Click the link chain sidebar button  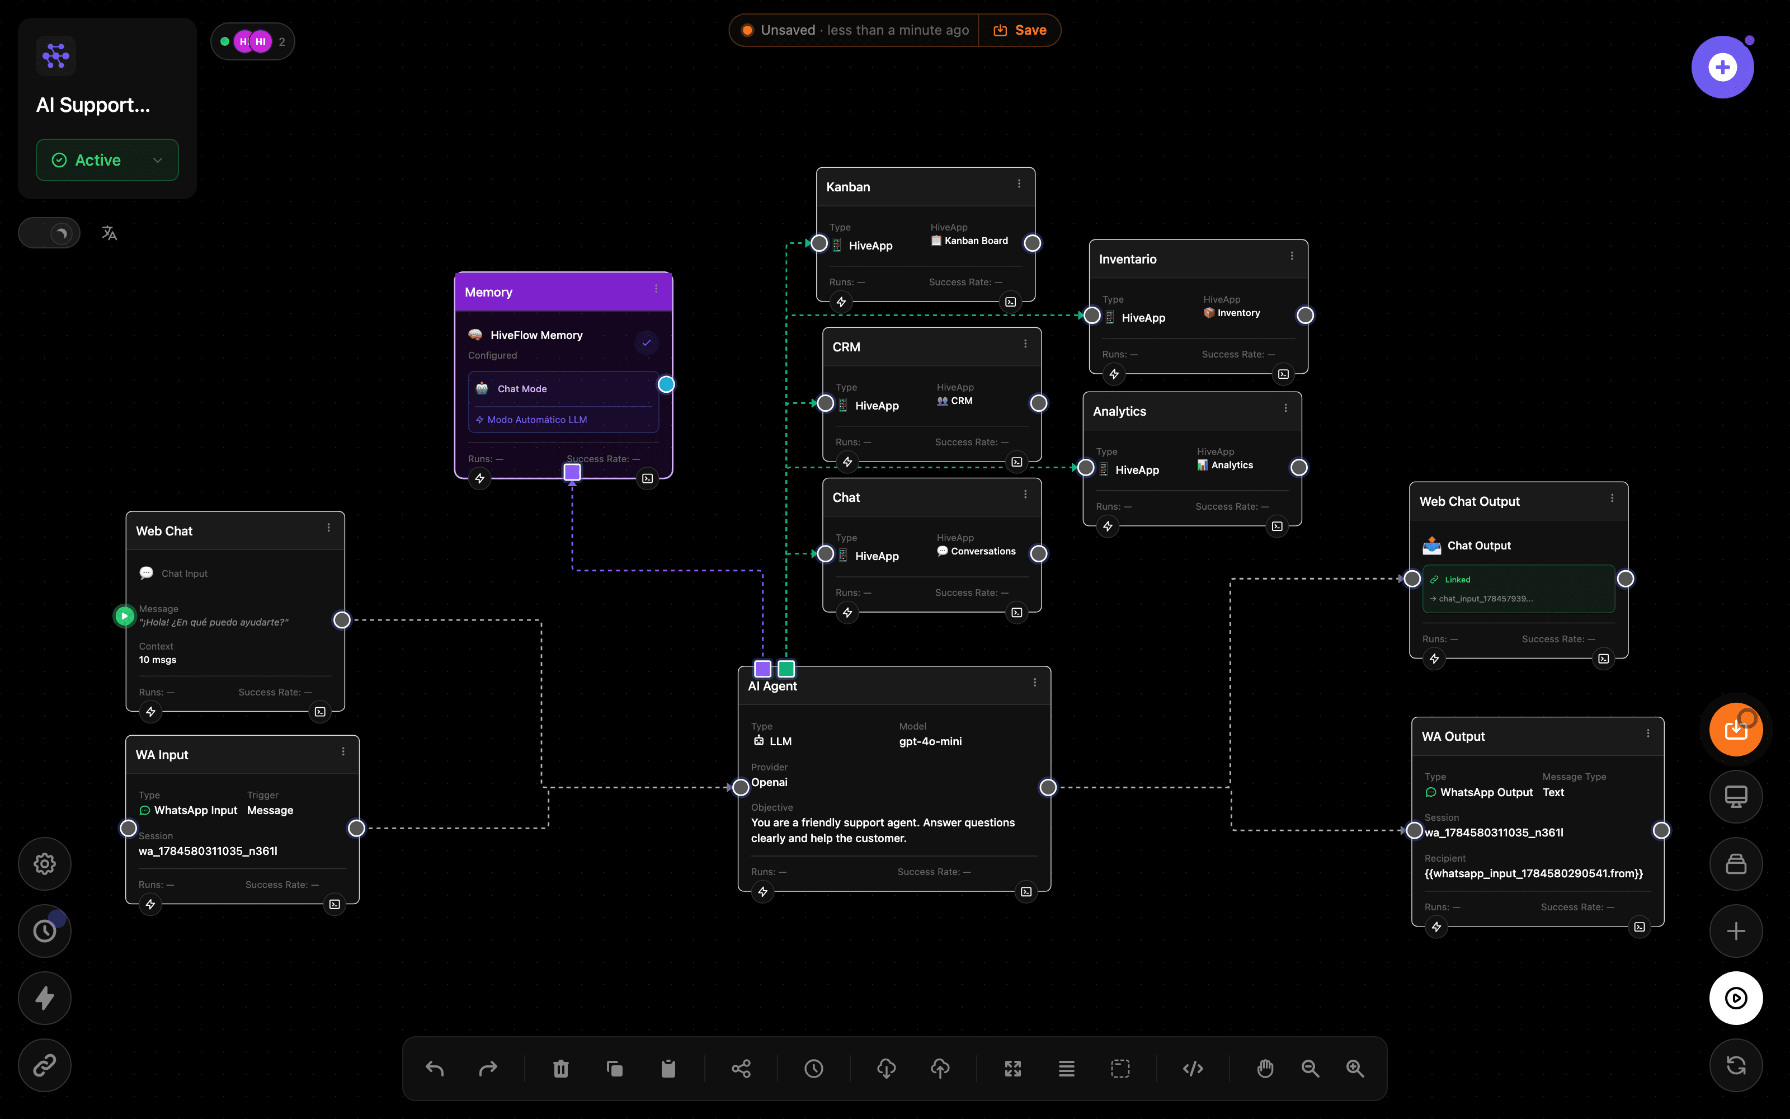tap(44, 1066)
